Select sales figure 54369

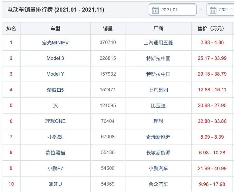108,184
